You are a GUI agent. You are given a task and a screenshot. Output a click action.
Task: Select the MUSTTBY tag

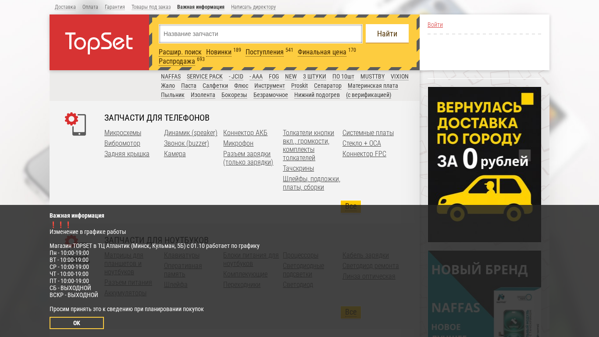[372, 76]
